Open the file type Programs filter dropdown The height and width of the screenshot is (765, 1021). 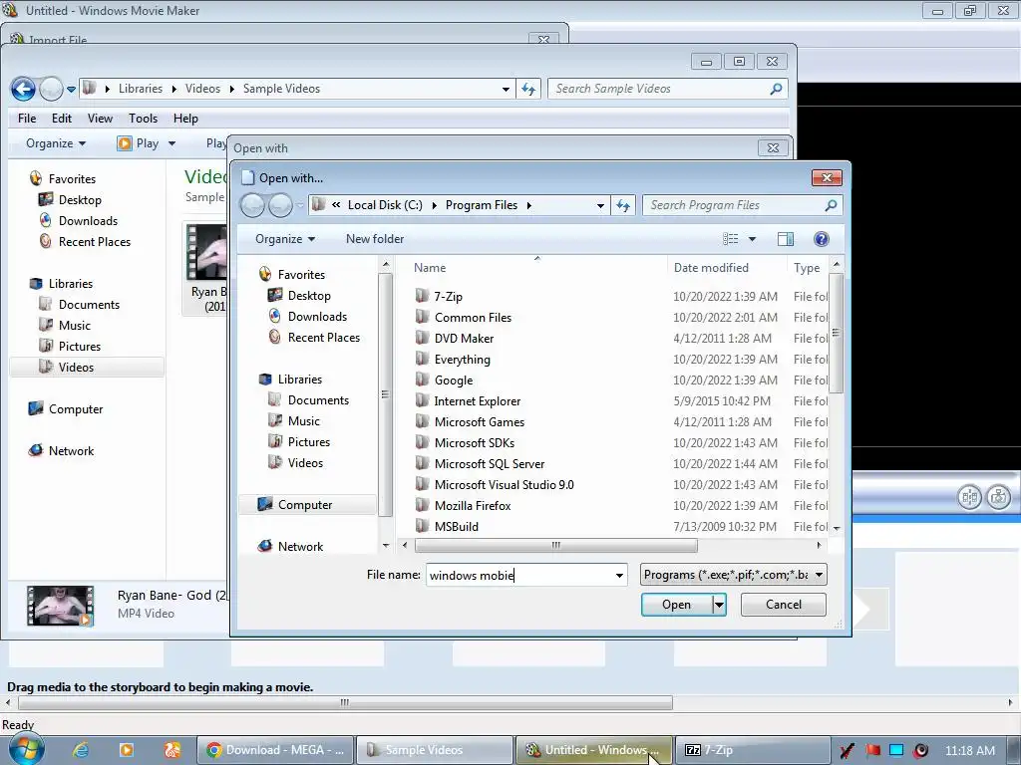pyautogui.click(x=734, y=575)
